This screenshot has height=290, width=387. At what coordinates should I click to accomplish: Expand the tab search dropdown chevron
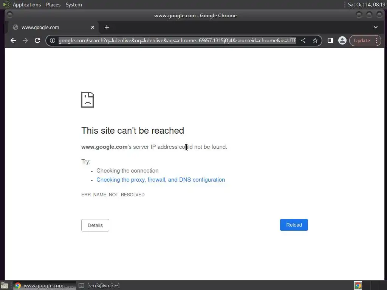tap(375, 27)
